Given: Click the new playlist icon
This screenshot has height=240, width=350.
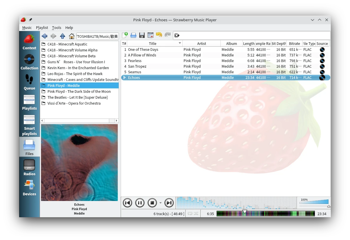Looking at the screenshot, I should tap(125, 35).
